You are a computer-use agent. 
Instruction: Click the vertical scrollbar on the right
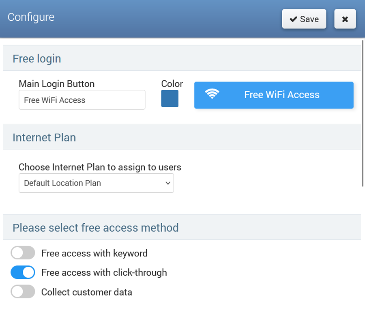[x=362, y=114]
